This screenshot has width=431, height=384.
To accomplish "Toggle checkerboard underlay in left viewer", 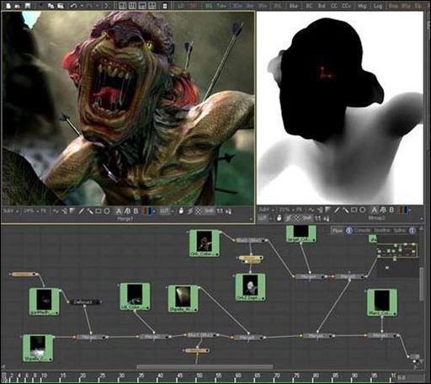I will [199, 211].
